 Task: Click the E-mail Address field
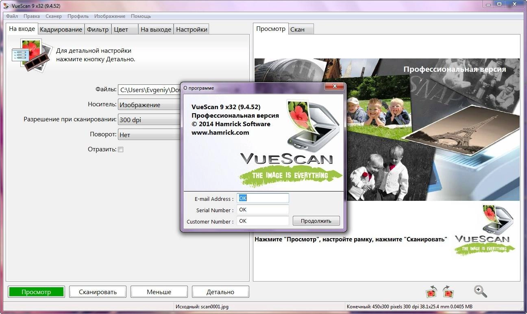click(x=263, y=198)
